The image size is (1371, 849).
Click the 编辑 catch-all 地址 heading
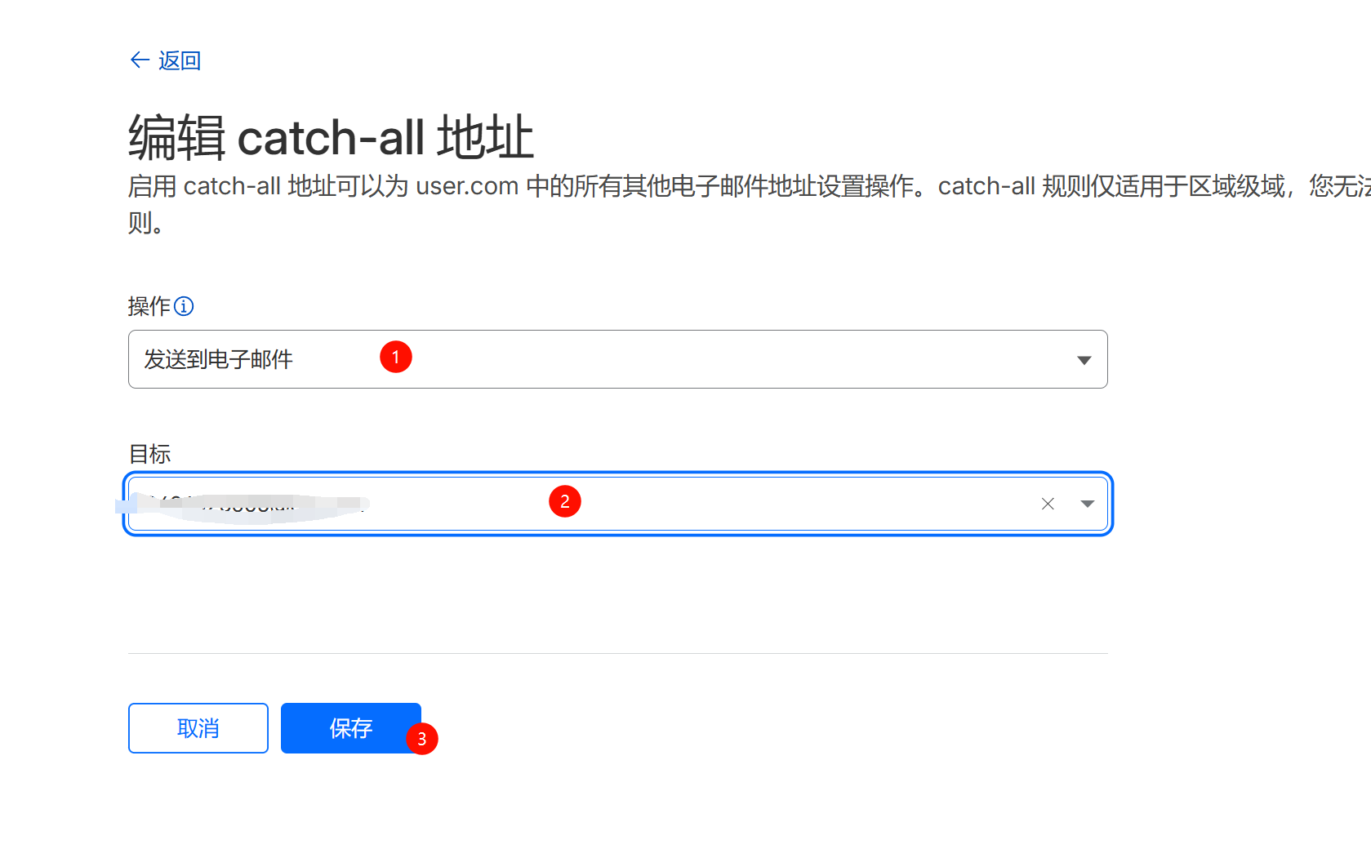click(331, 137)
